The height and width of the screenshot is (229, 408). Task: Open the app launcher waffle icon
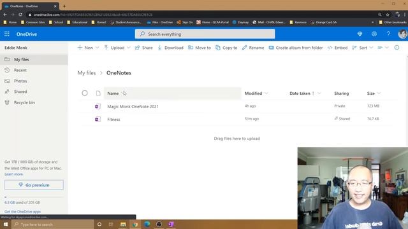click(x=7, y=34)
